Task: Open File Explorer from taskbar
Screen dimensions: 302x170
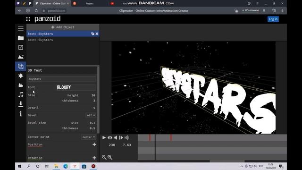Action: [x=56, y=166]
